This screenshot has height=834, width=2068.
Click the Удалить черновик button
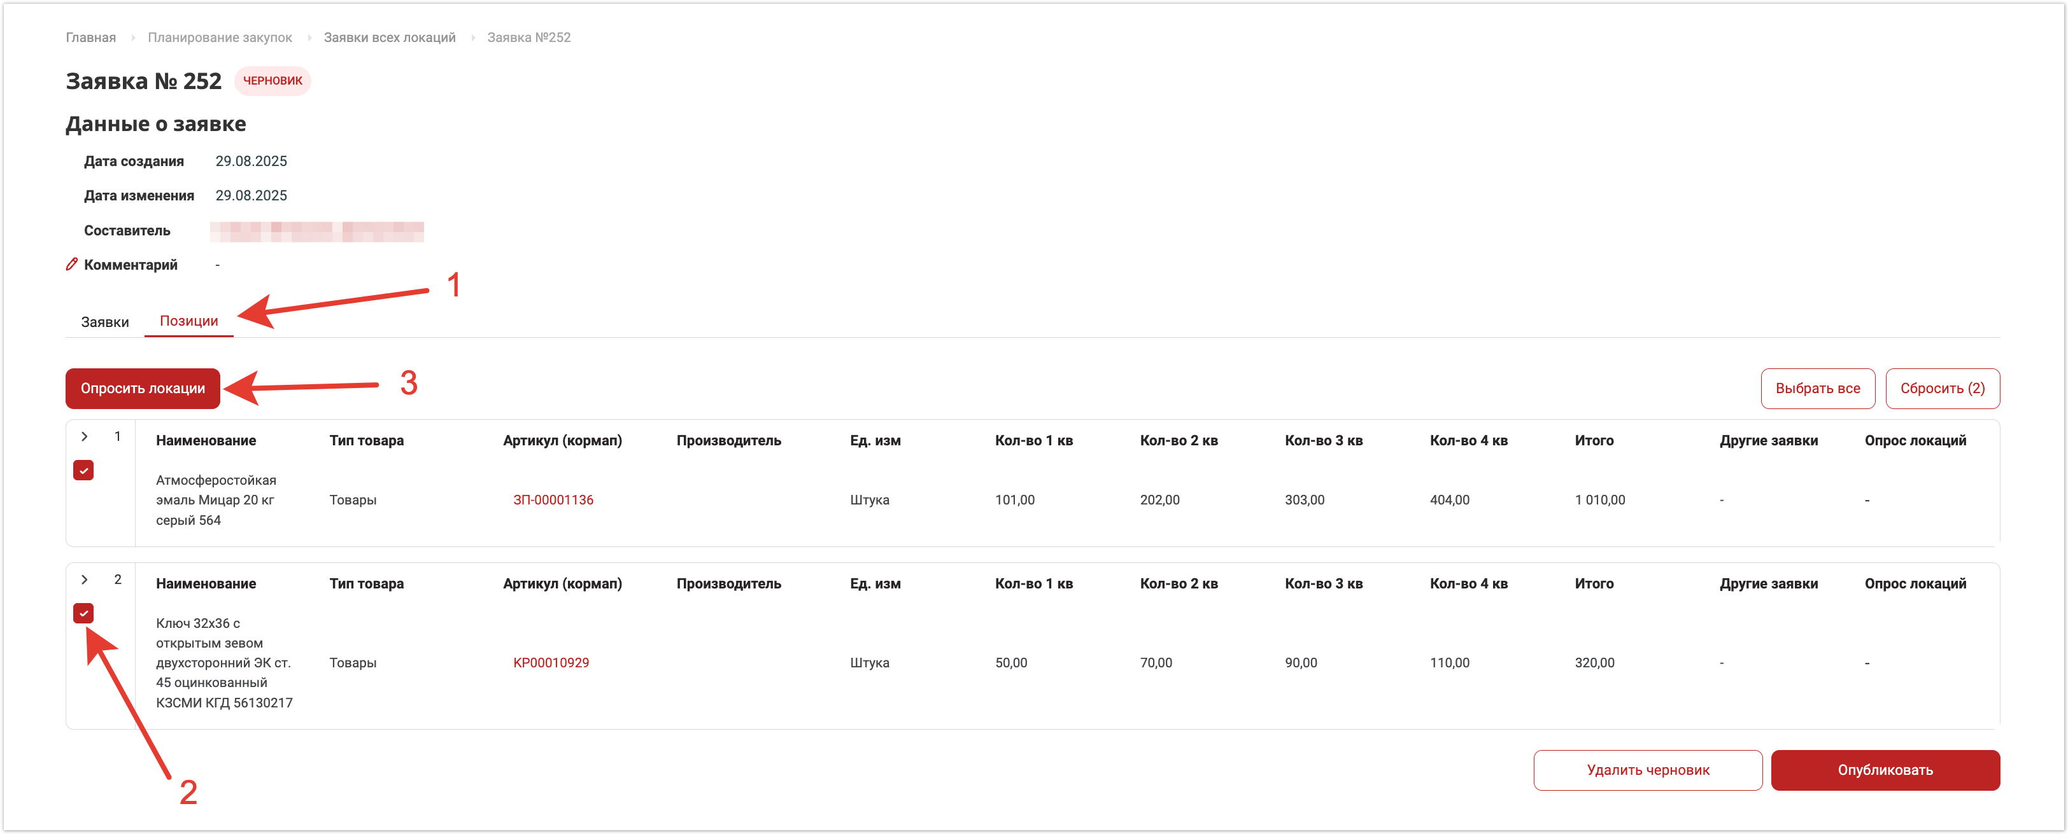(x=1647, y=770)
